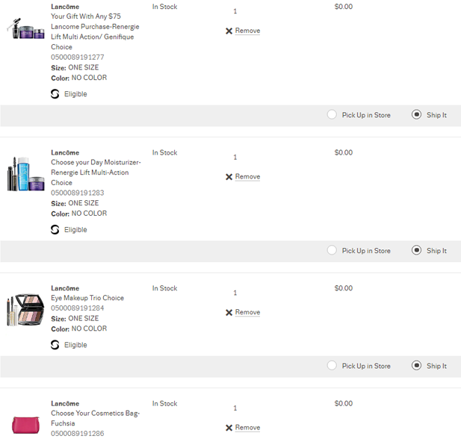Click the X icon for Eye Makeup Trio
Viewport: 461px width, 439px height.
click(x=229, y=312)
